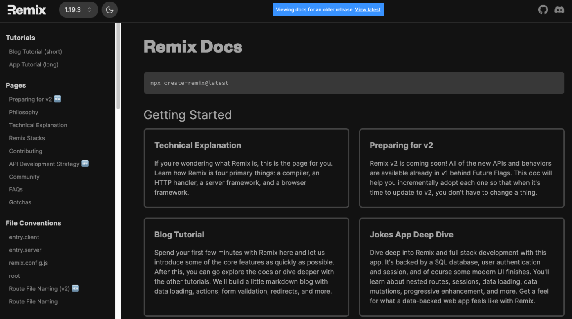Click the sidebar vertical scrollbar
The image size is (572, 319).
pos(118,66)
